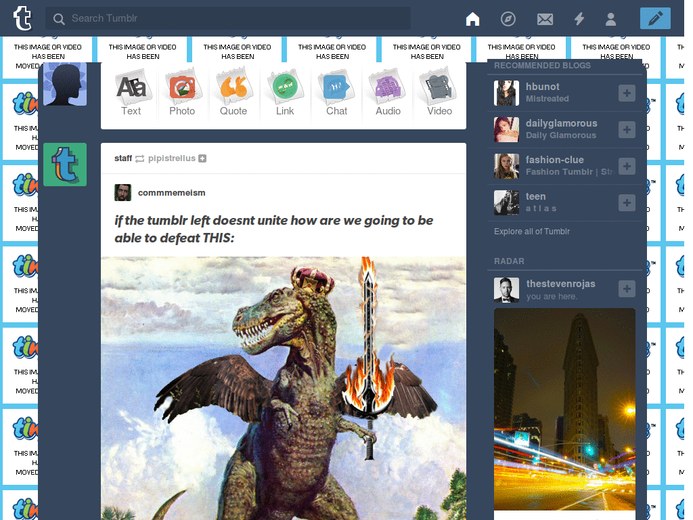Open the Explore compass icon

508,19
